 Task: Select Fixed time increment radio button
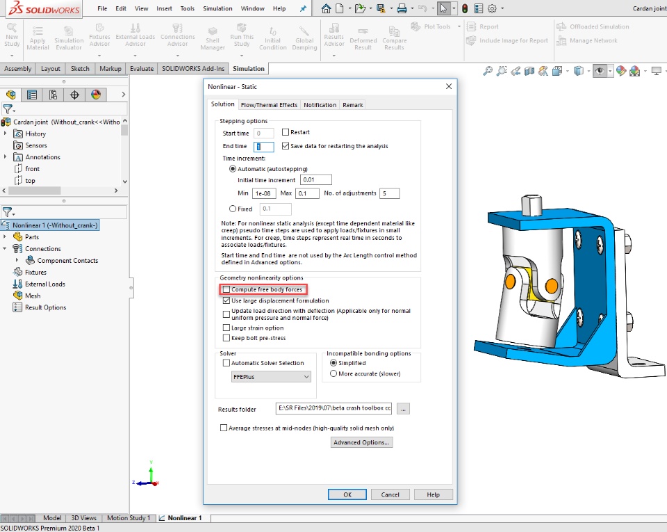(233, 209)
